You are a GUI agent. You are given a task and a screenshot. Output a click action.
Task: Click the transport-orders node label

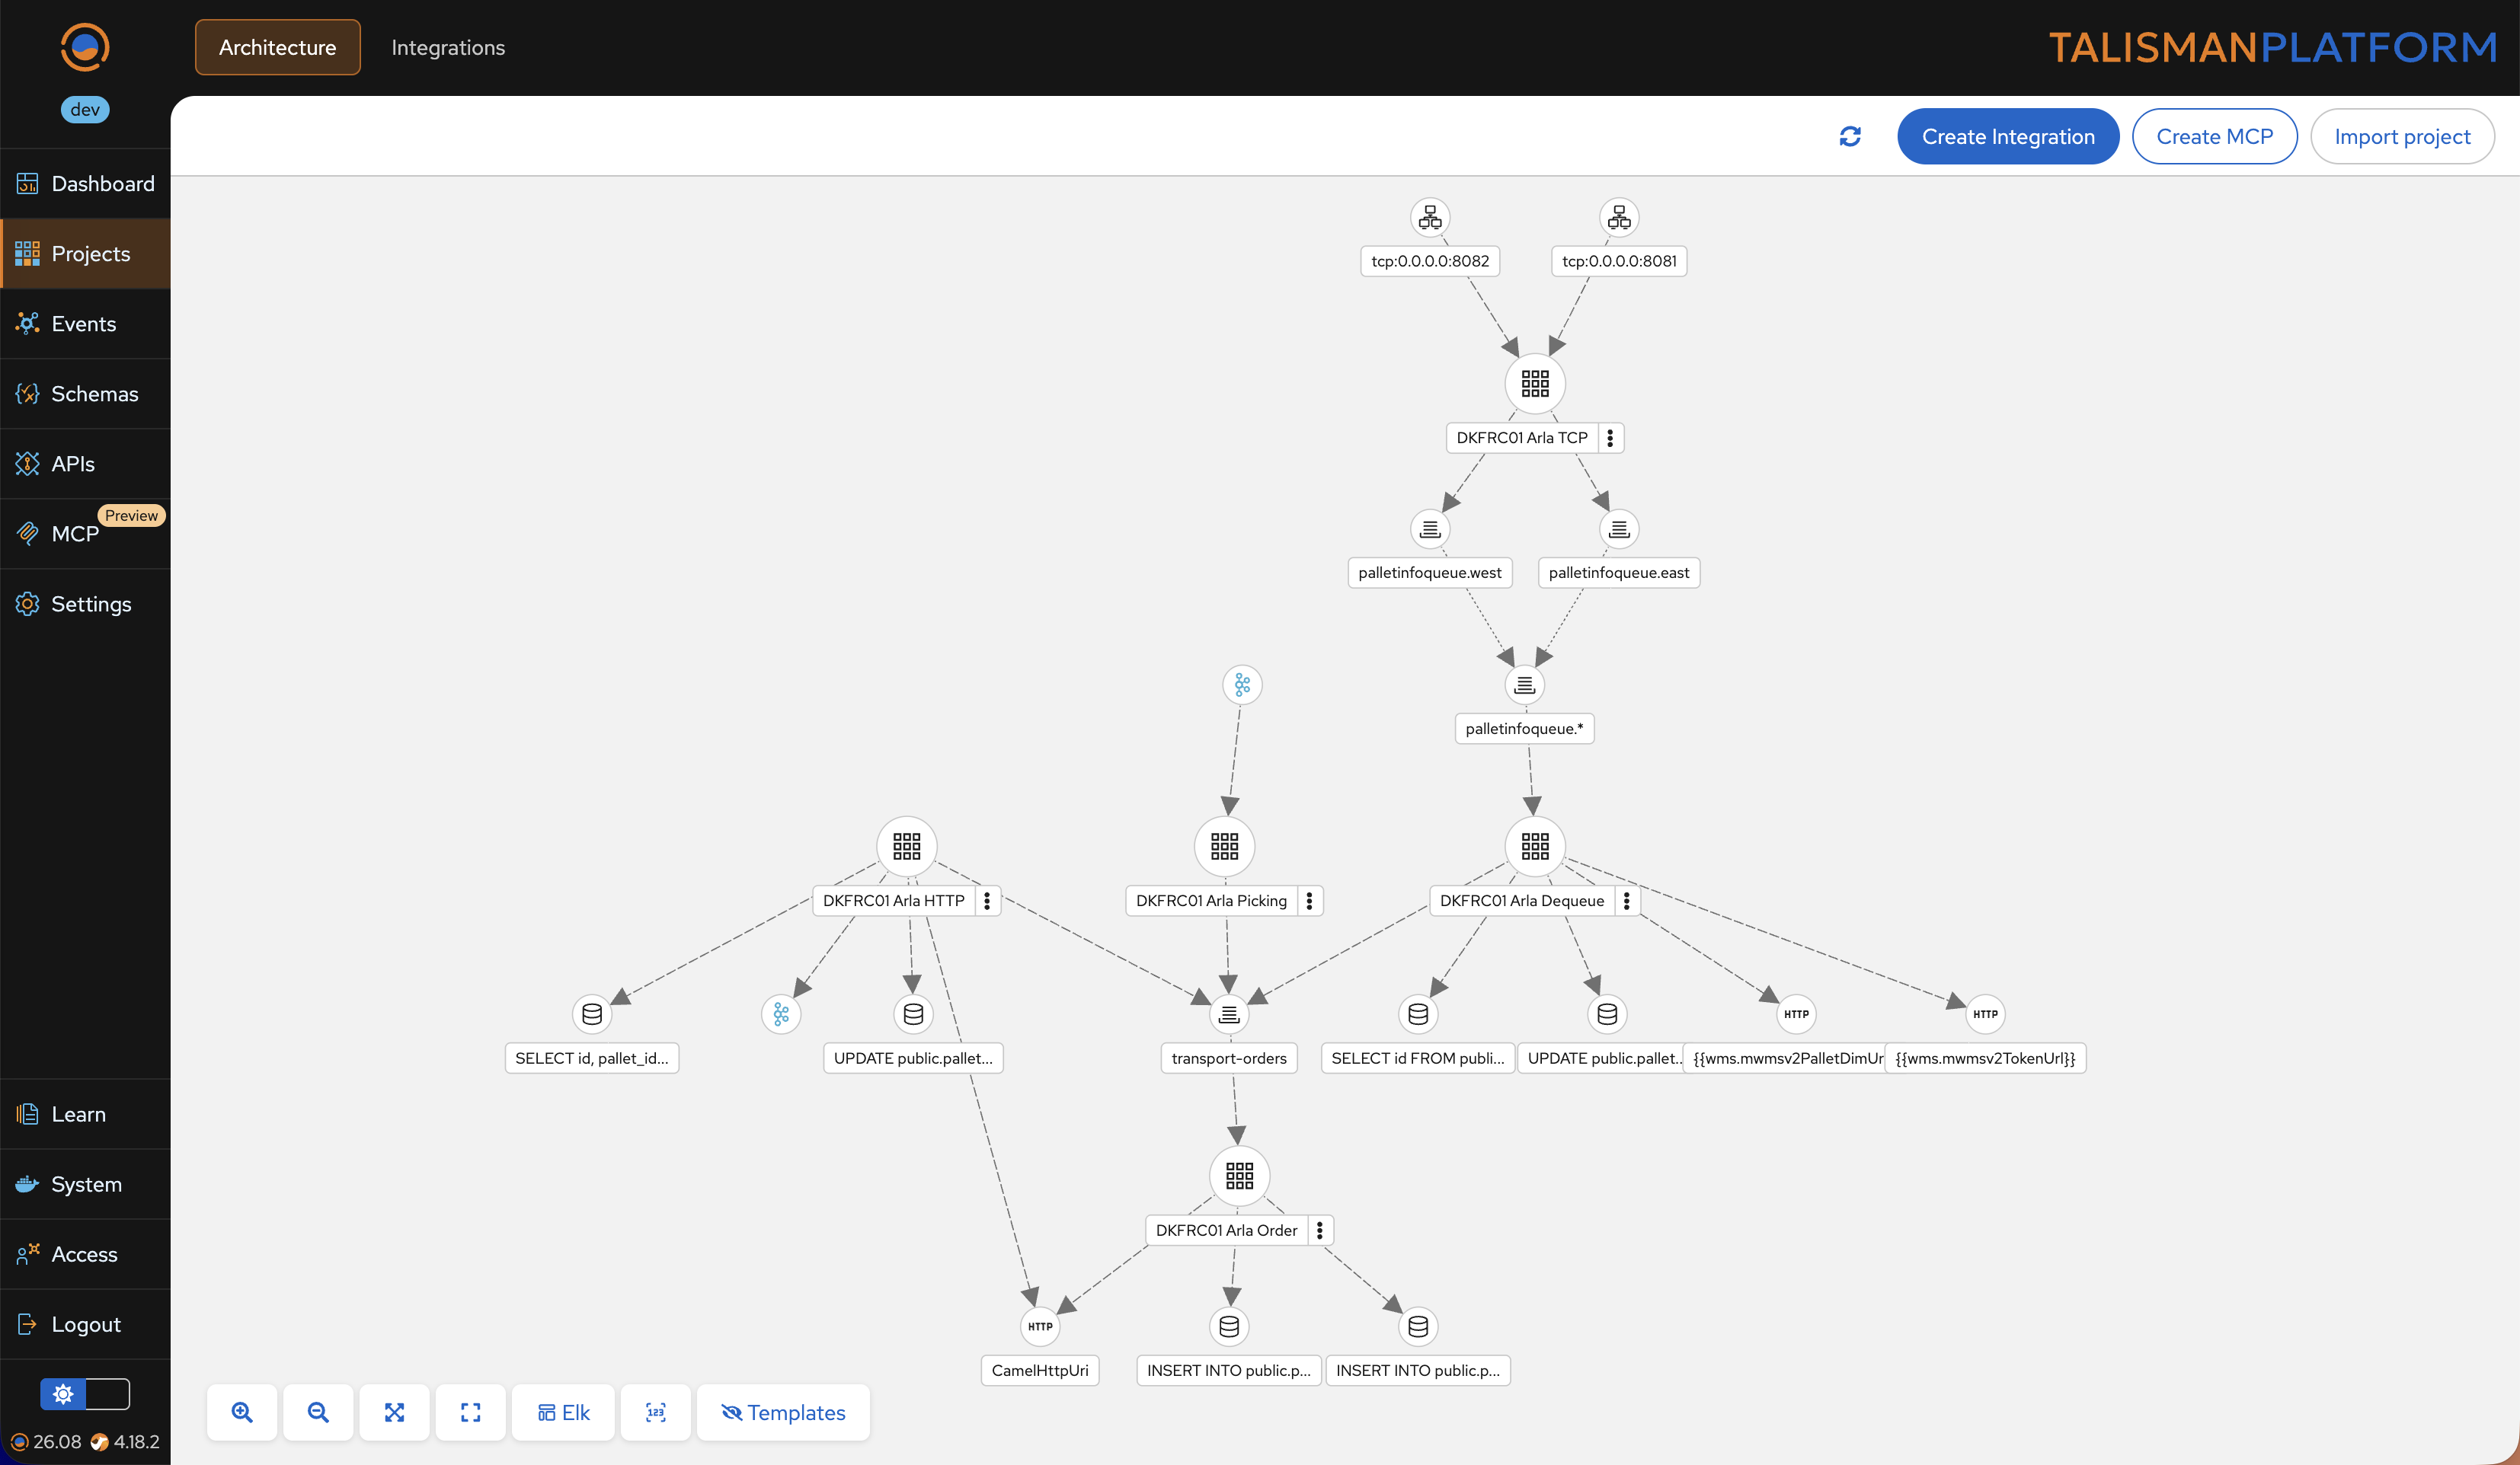click(1229, 1058)
